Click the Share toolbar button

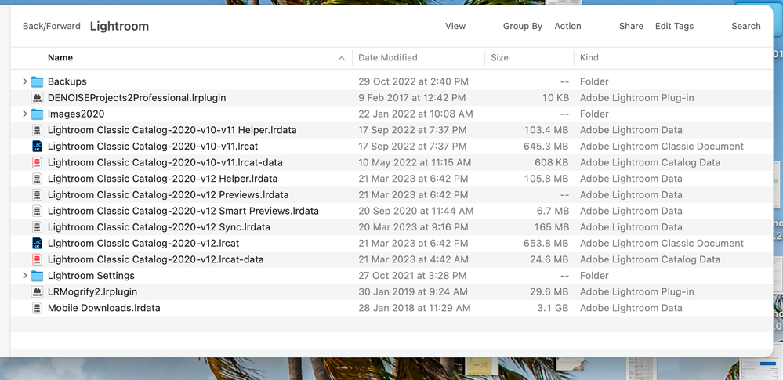631,26
